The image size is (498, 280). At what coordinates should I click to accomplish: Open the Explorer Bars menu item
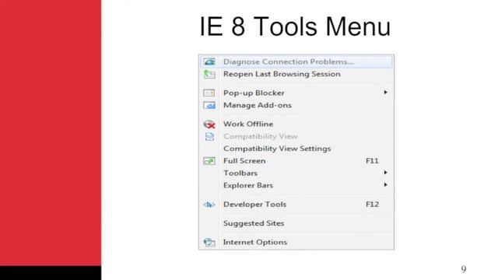coord(296,185)
